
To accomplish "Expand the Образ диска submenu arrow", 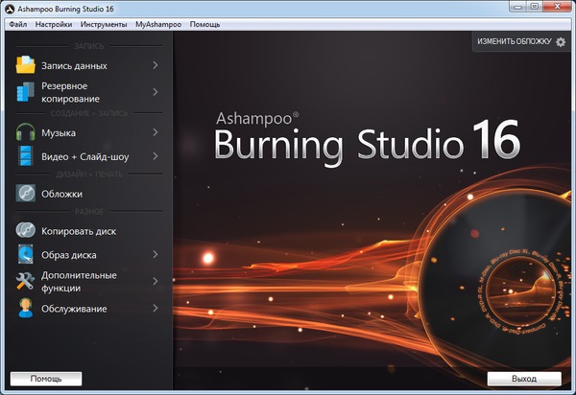I will point(155,254).
